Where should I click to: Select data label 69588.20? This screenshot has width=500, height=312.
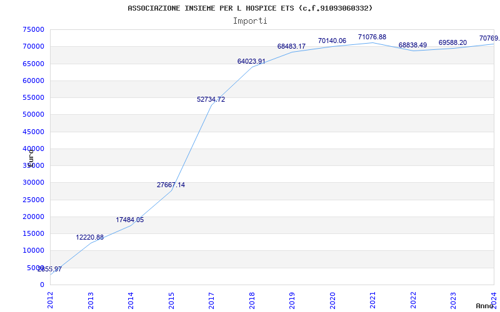pos(452,42)
